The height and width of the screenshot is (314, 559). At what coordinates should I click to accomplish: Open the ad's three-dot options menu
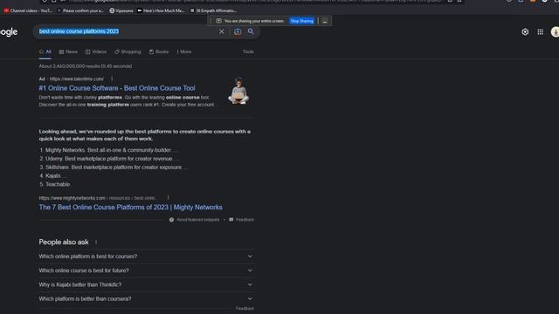tap(112, 79)
